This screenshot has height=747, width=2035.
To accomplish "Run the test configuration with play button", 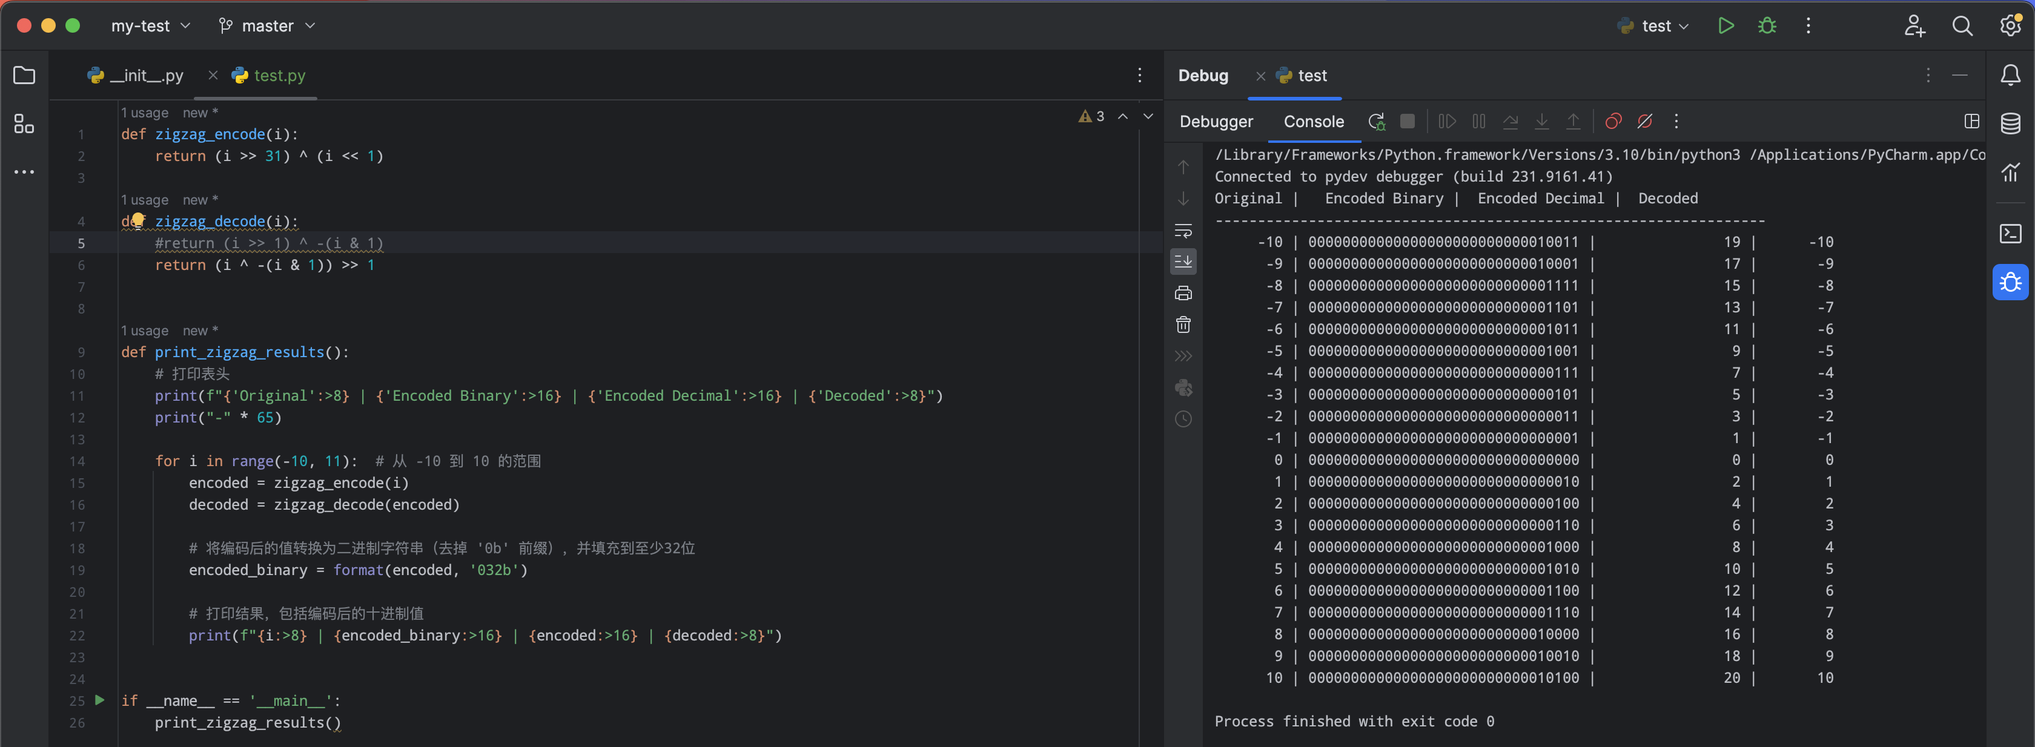I will pyautogui.click(x=1726, y=26).
